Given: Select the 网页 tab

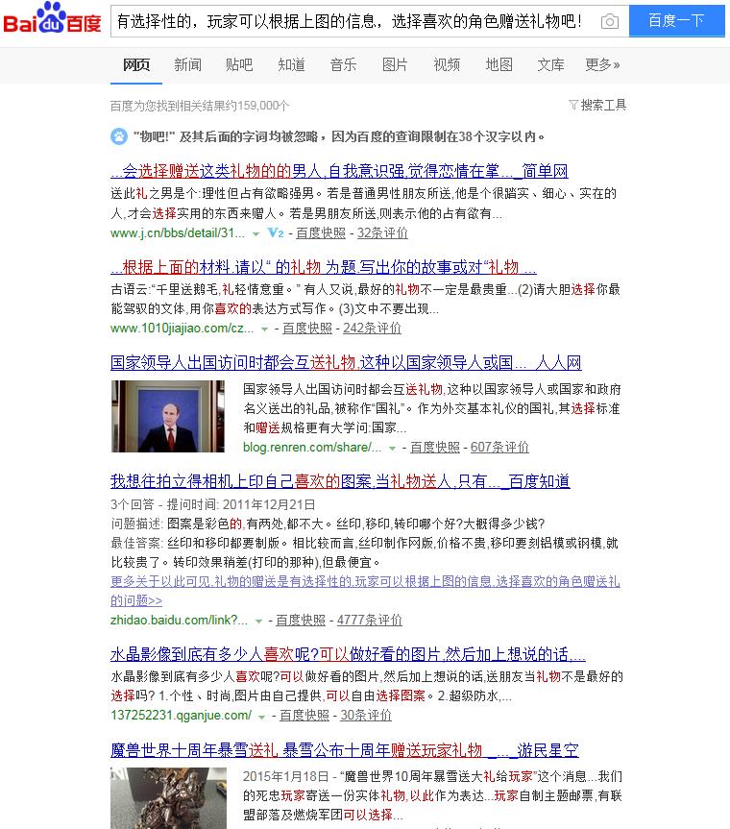Looking at the screenshot, I should (136, 64).
